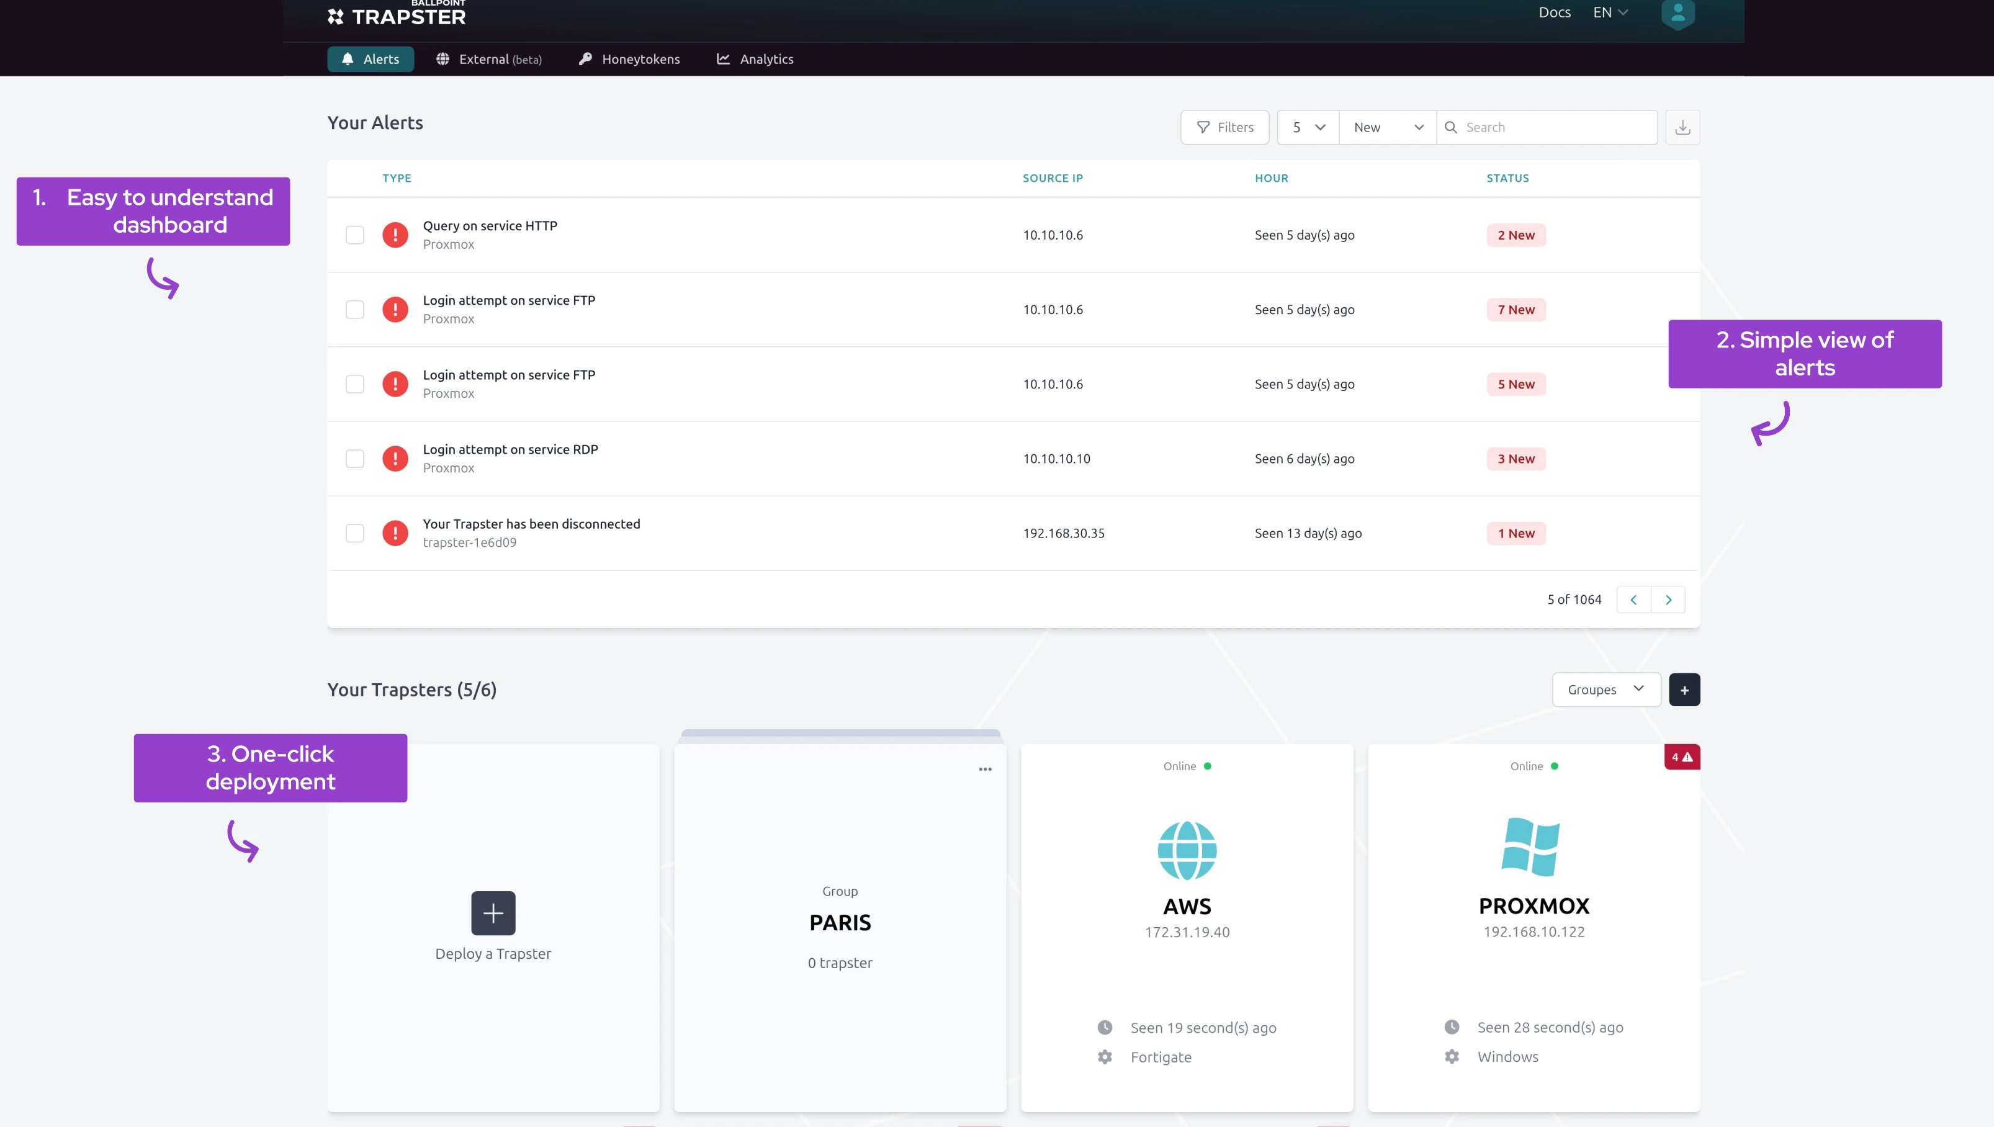Click the clock icon on AWS card
The width and height of the screenshot is (1994, 1127).
coord(1105,1028)
